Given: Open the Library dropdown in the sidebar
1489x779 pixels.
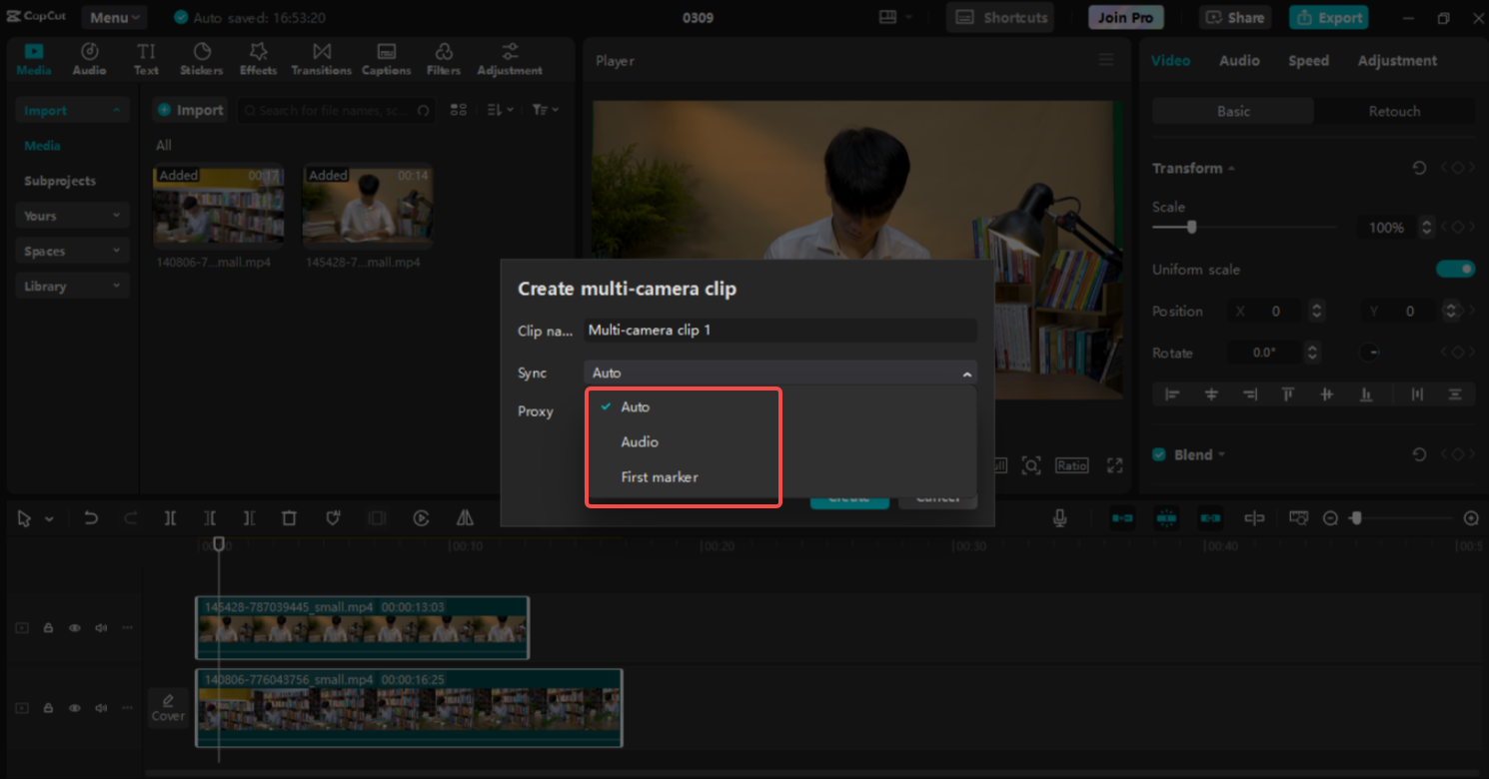Looking at the screenshot, I should [x=71, y=286].
